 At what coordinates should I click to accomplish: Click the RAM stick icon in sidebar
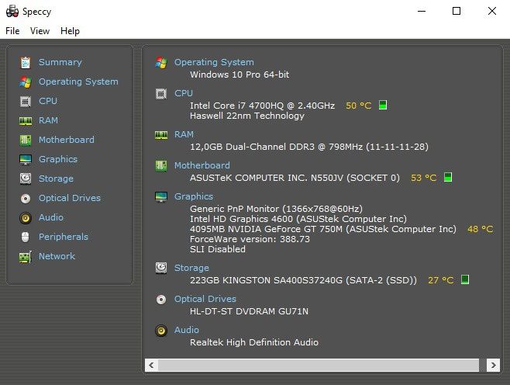pos(26,121)
